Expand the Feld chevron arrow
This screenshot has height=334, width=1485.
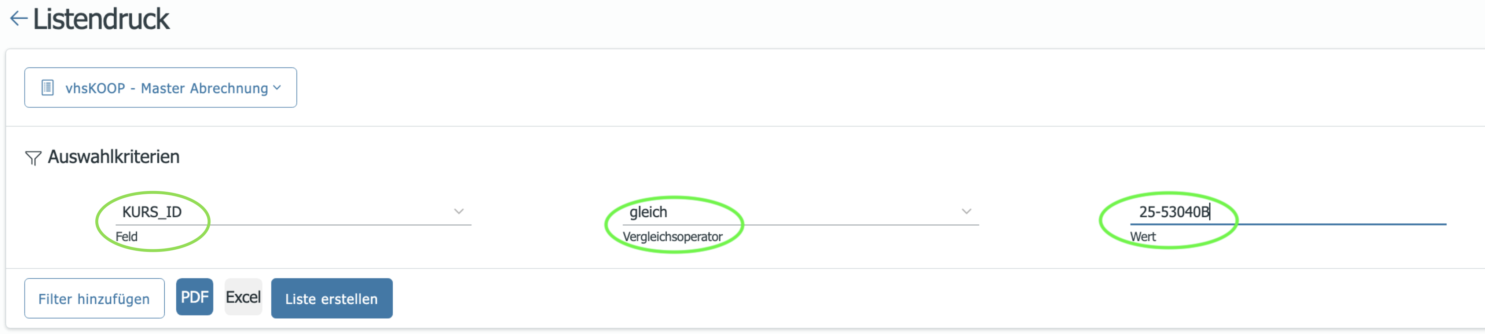[x=459, y=212]
